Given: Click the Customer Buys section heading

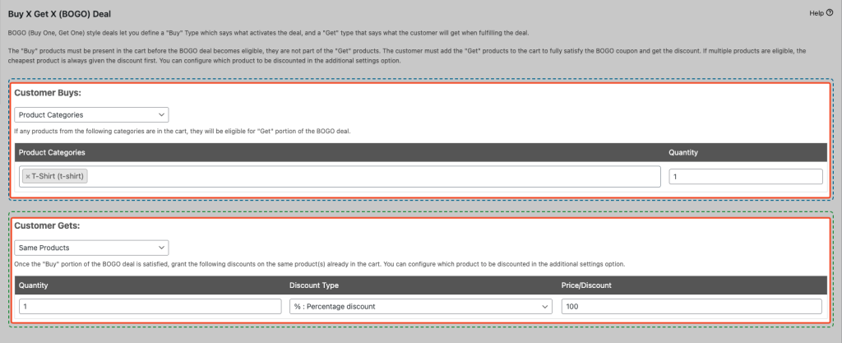Looking at the screenshot, I should pos(47,93).
